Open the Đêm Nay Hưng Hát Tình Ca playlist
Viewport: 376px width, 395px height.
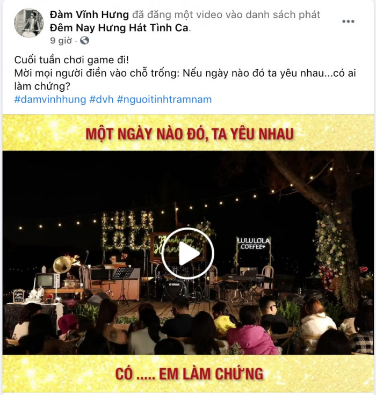click(119, 28)
